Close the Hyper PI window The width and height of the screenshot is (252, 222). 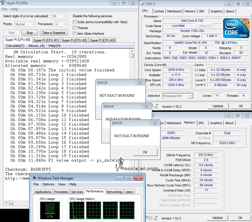pos(133,3)
